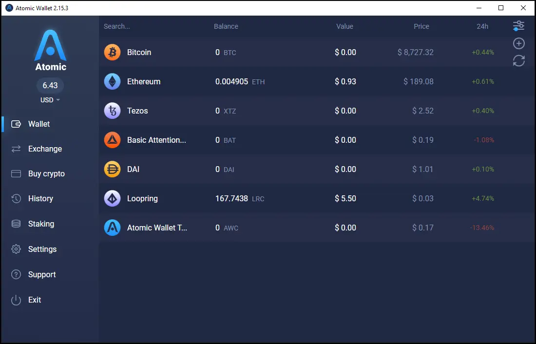The height and width of the screenshot is (344, 536).
Task: Select the DAI row name
Action: [134, 169]
